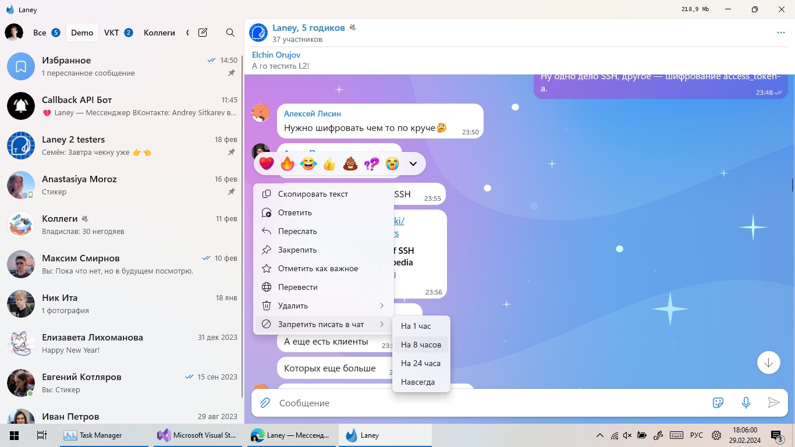
Task: Click the paperclip attach file icon
Action: (265, 403)
